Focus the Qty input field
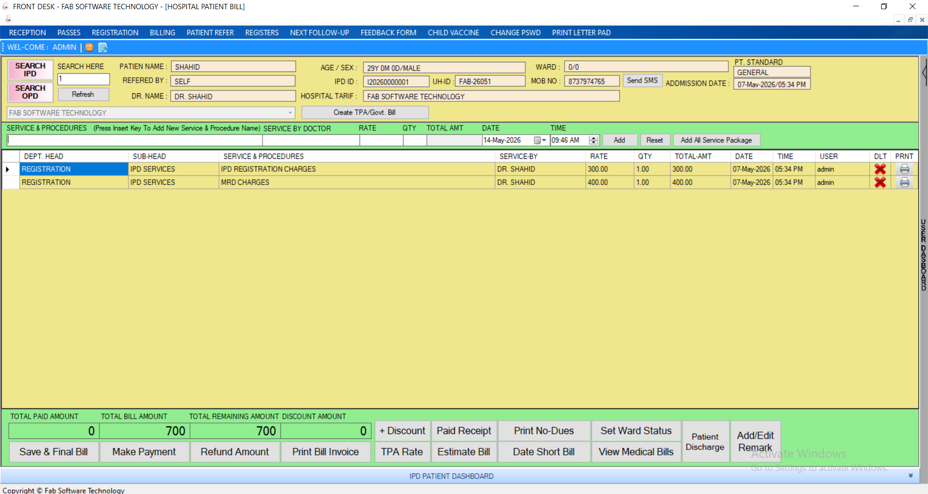Viewport: 928px width, 494px height. 415,140
